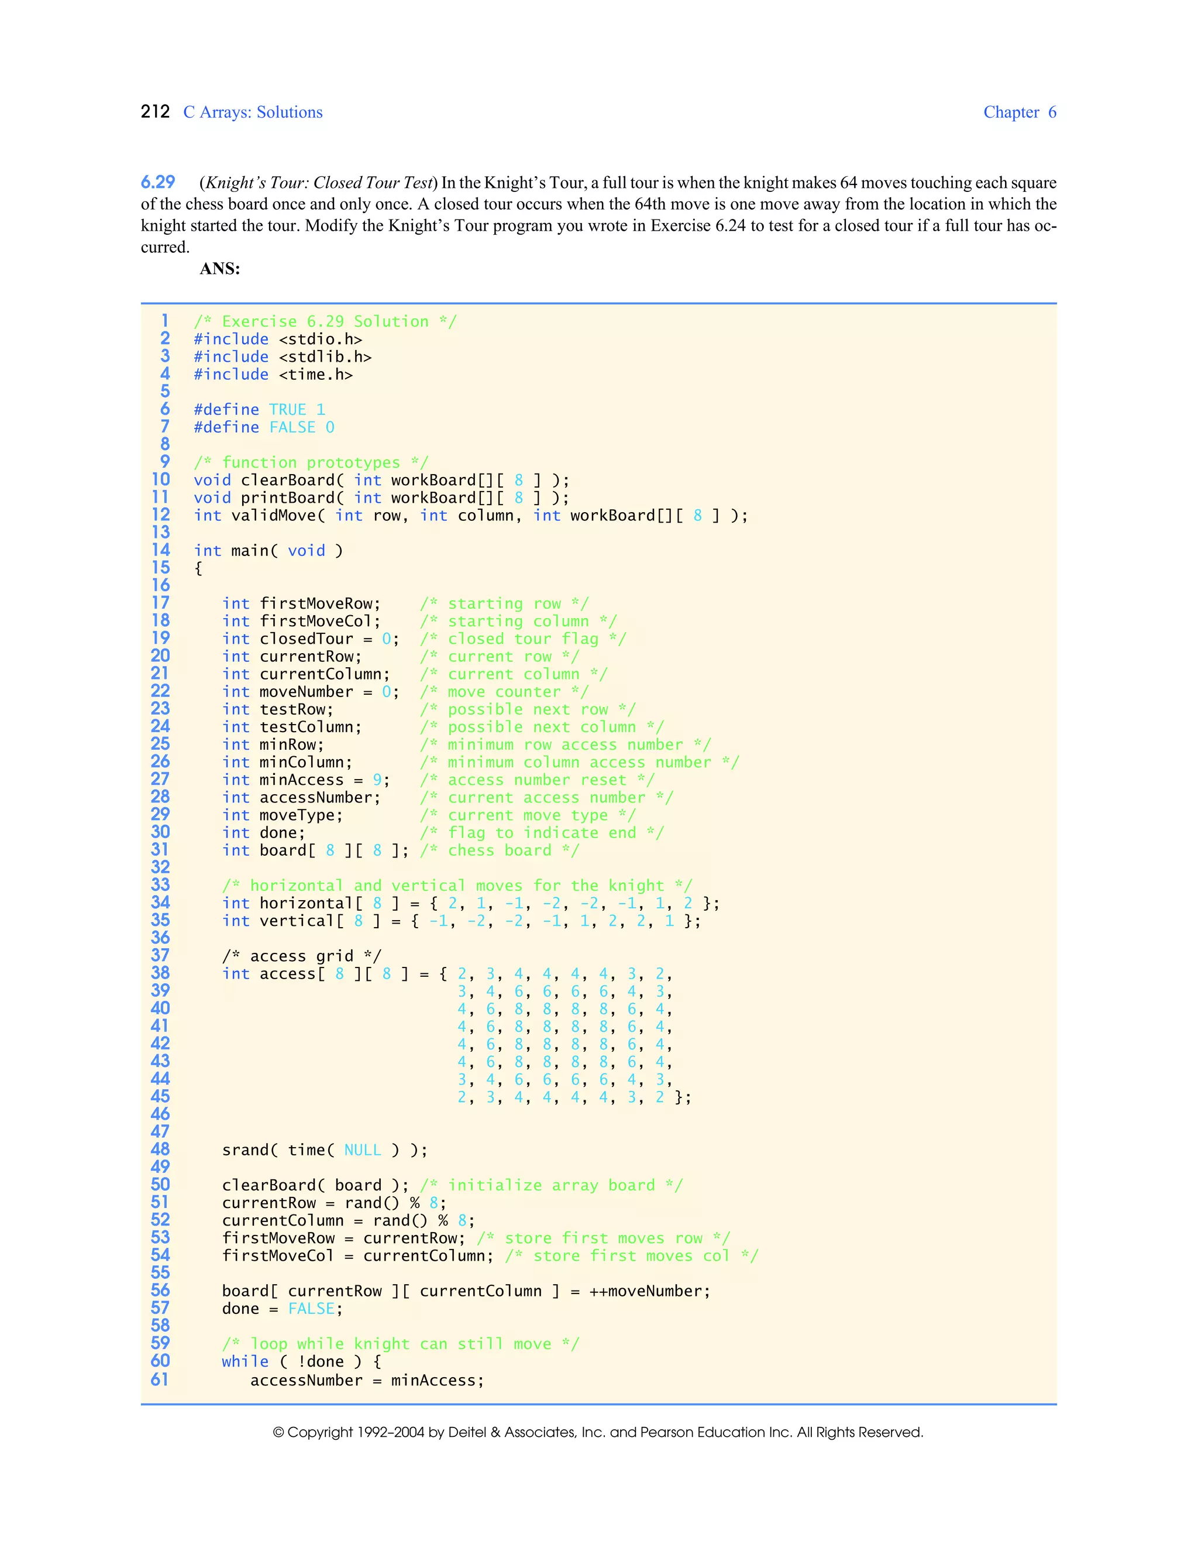The image size is (1198, 1551).
Task: Click the 'C Arrays: Solutions' header text
Action: click(x=253, y=112)
